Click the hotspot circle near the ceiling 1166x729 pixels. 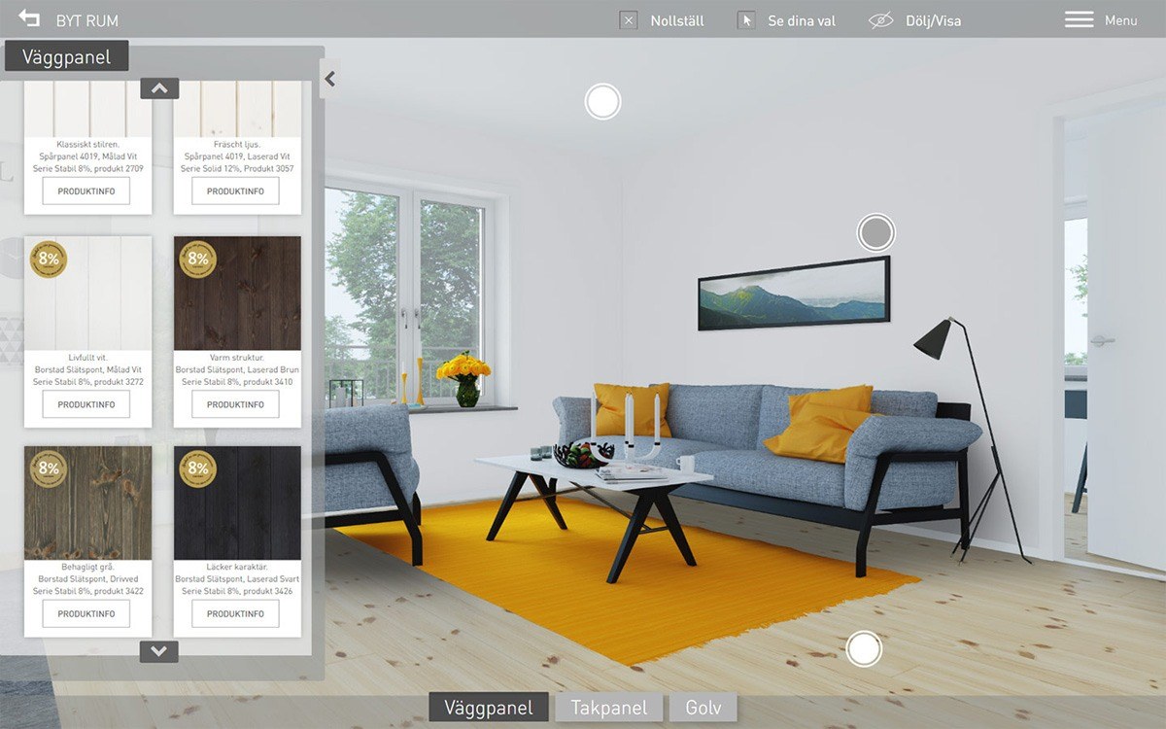[602, 101]
